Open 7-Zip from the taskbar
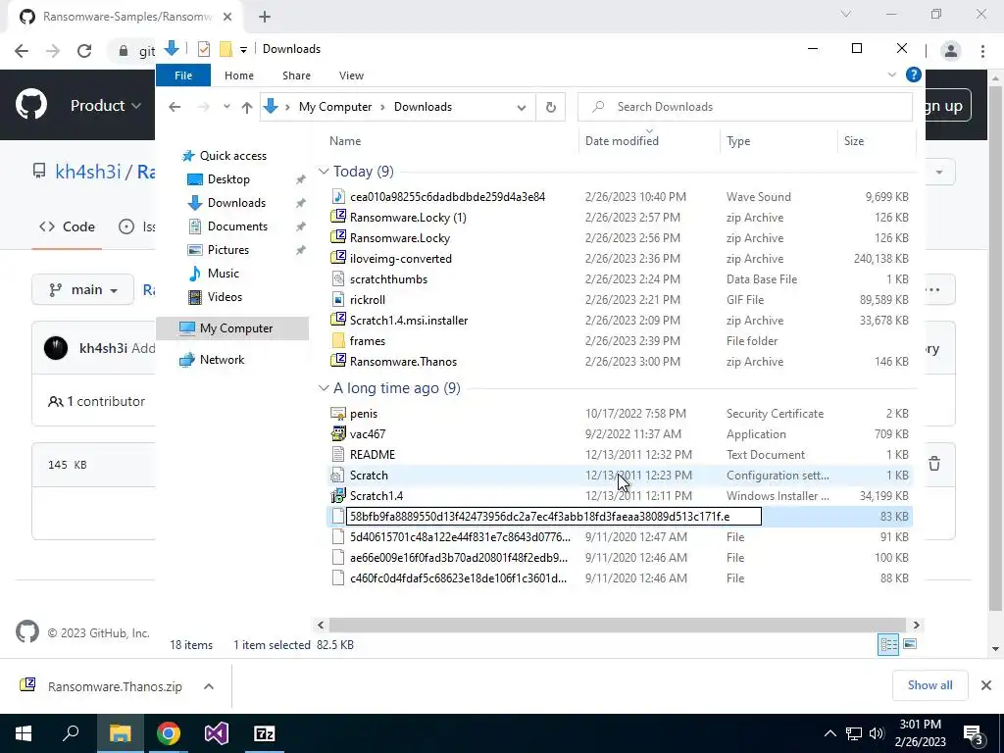This screenshot has width=1004, height=753. click(265, 733)
